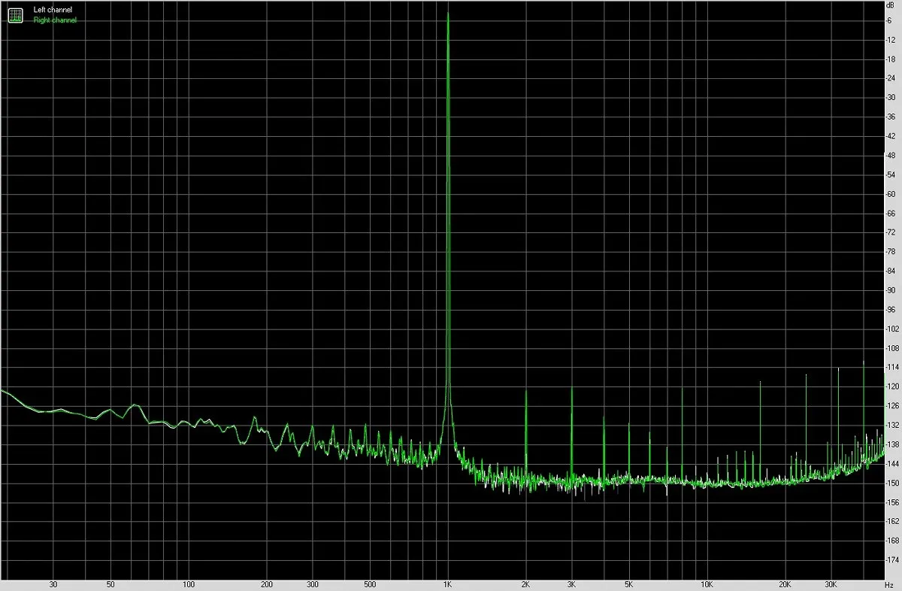Click the "500" frequency axis label
This screenshot has height=591, width=902.
tap(369, 584)
